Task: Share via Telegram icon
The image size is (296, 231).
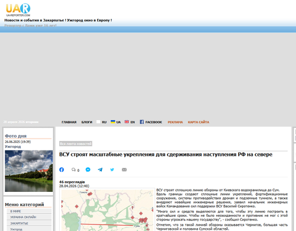Action: pos(100,169)
